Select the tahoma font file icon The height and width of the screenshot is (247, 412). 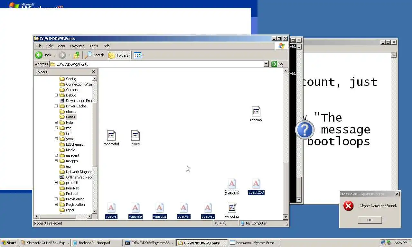(256, 112)
